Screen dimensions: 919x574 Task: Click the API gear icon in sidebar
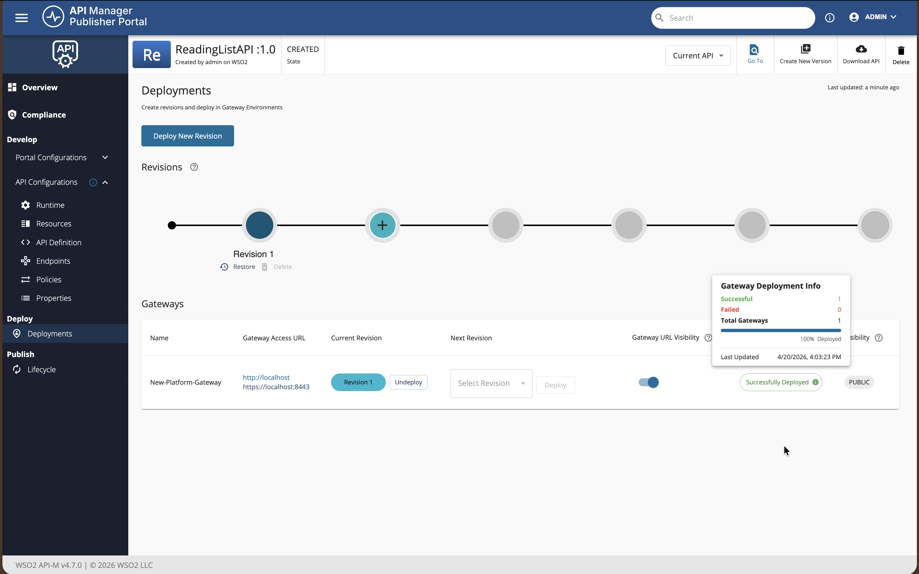pyautogui.click(x=65, y=54)
